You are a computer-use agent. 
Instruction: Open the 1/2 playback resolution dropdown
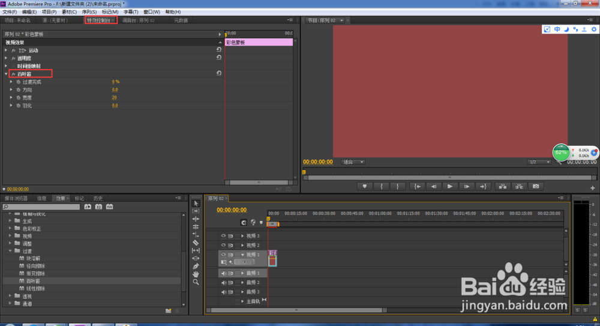tap(539, 162)
